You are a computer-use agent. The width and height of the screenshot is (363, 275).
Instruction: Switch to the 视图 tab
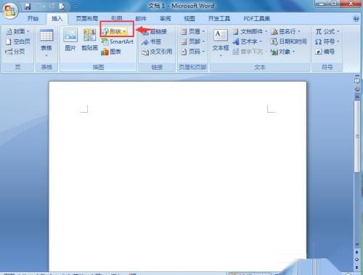(189, 19)
